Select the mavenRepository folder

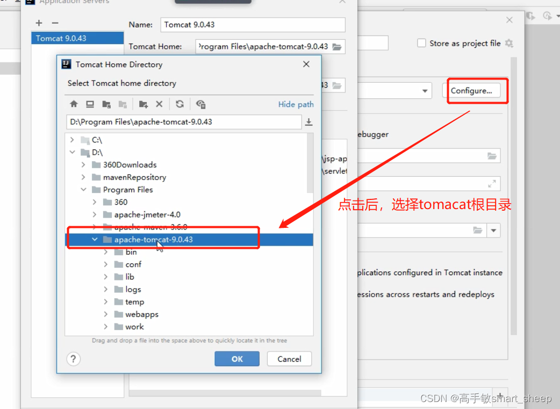(134, 177)
